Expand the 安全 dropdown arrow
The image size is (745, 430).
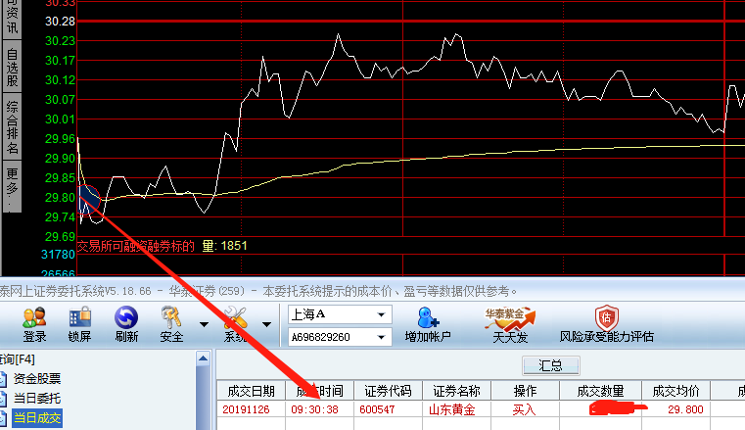tap(204, 324)
